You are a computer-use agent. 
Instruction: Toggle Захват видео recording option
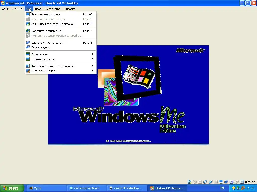(x=60, y=47)
